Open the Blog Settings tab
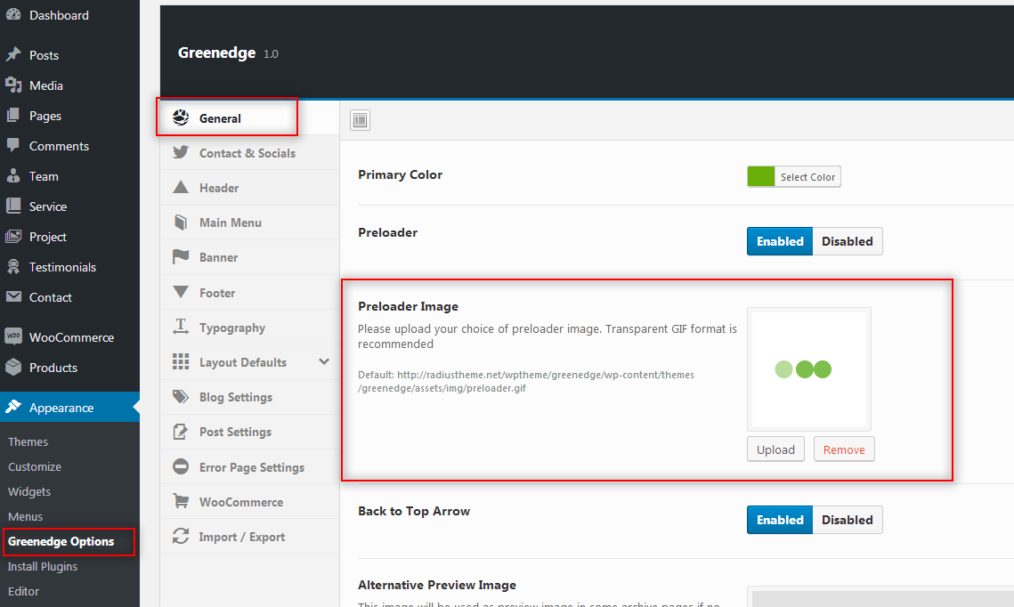The height and width of the screenshot is (607, 1014). tap(249, 398)
